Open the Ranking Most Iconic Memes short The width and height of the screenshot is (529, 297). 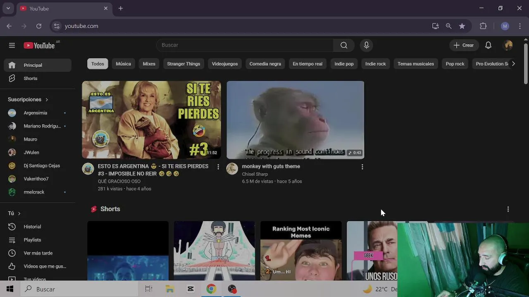[301, 251]
